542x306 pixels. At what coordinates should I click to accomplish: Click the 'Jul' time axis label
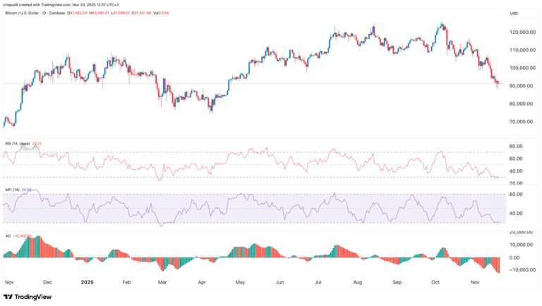click(318, 282)
